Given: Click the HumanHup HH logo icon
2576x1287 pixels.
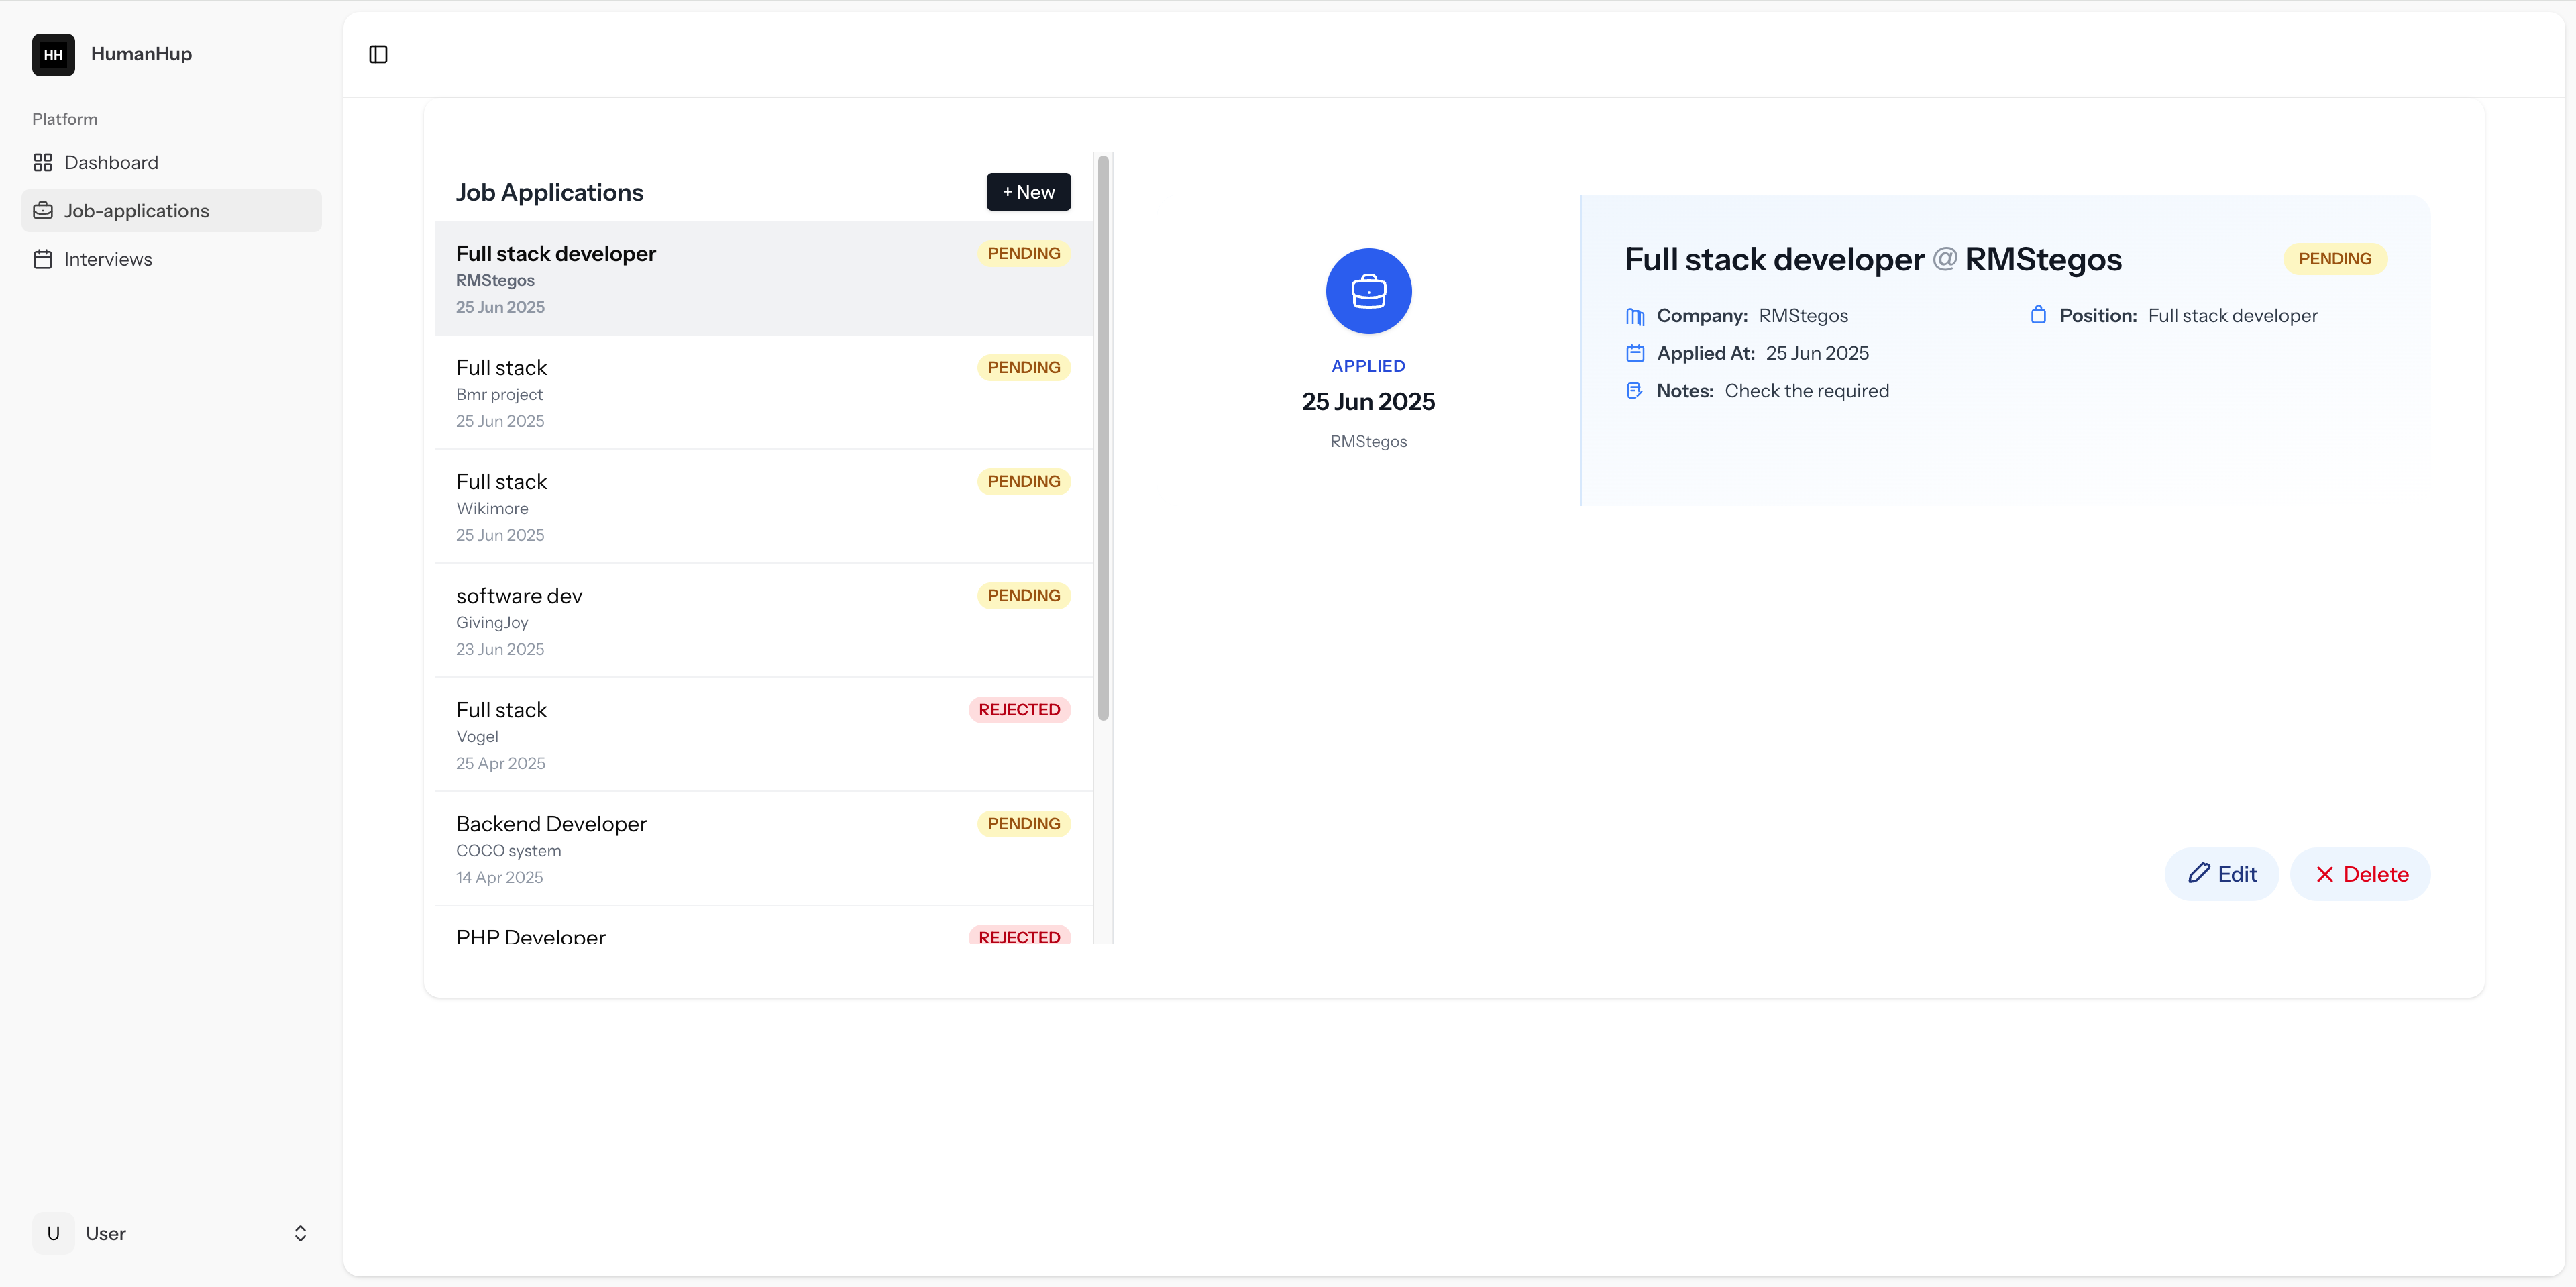Looking at the screenshot, I should [53, 54].
